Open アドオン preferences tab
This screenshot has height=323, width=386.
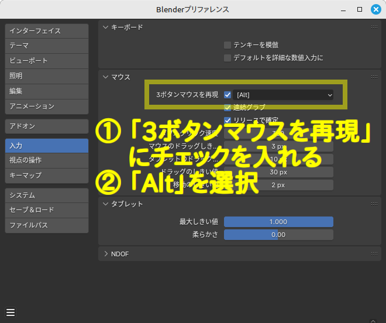coord(47,126)
